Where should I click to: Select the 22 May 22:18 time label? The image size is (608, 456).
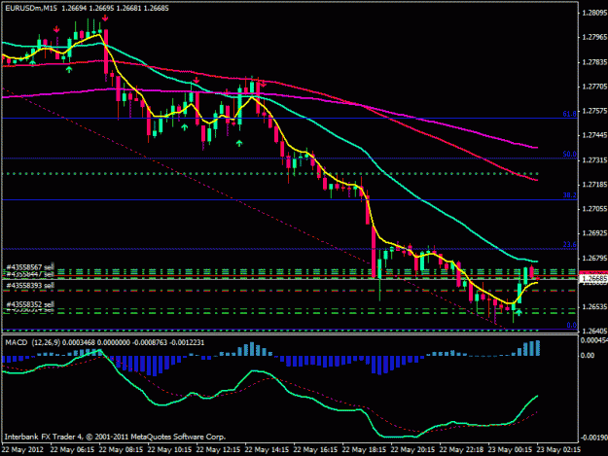(x=461, y=450)
